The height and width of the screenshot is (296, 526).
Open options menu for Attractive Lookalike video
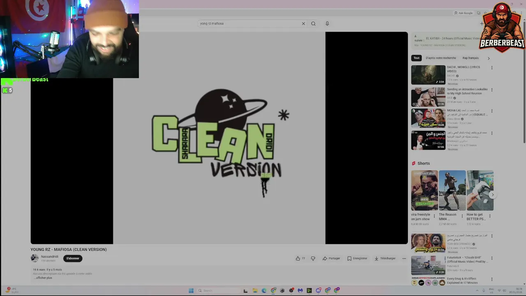coord(491,90)
